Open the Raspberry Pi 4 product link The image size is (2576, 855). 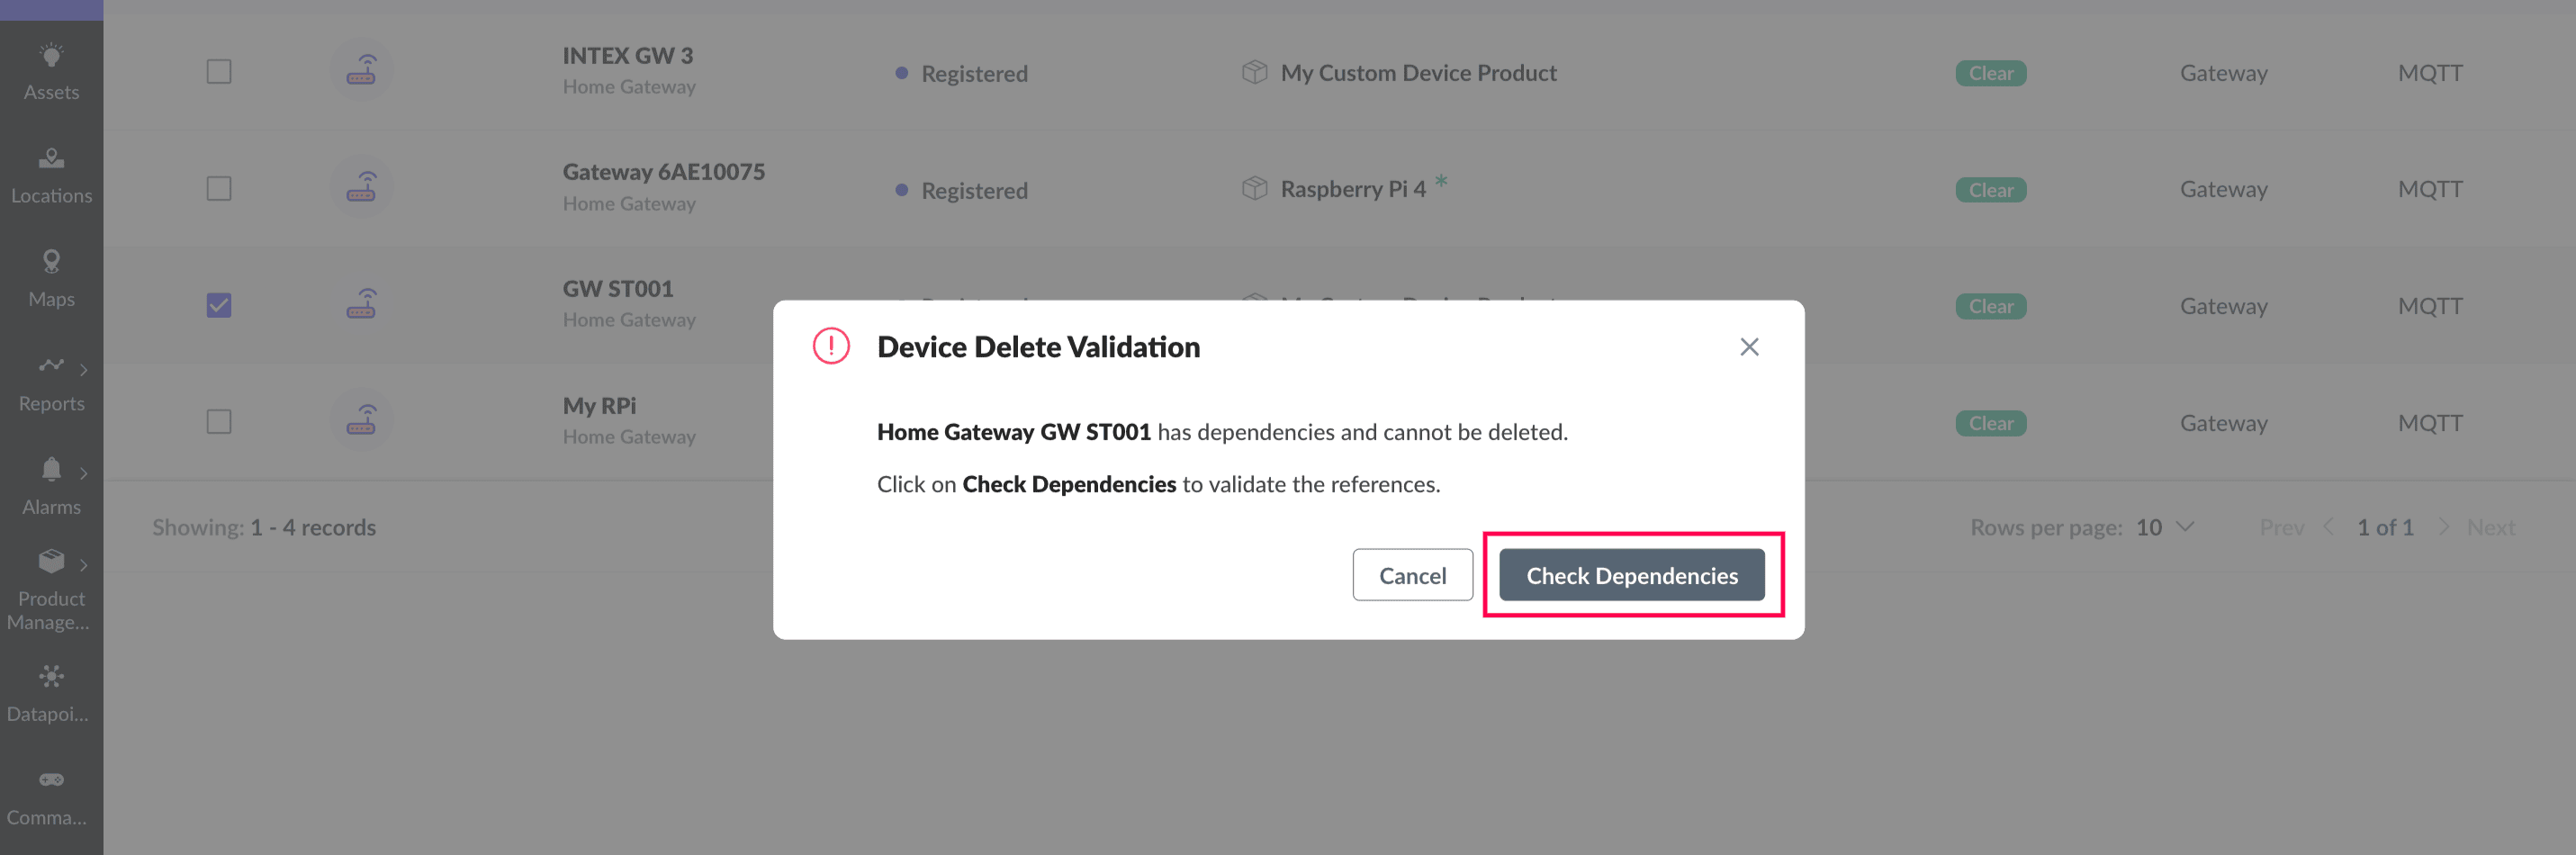tap(1352, 189)
